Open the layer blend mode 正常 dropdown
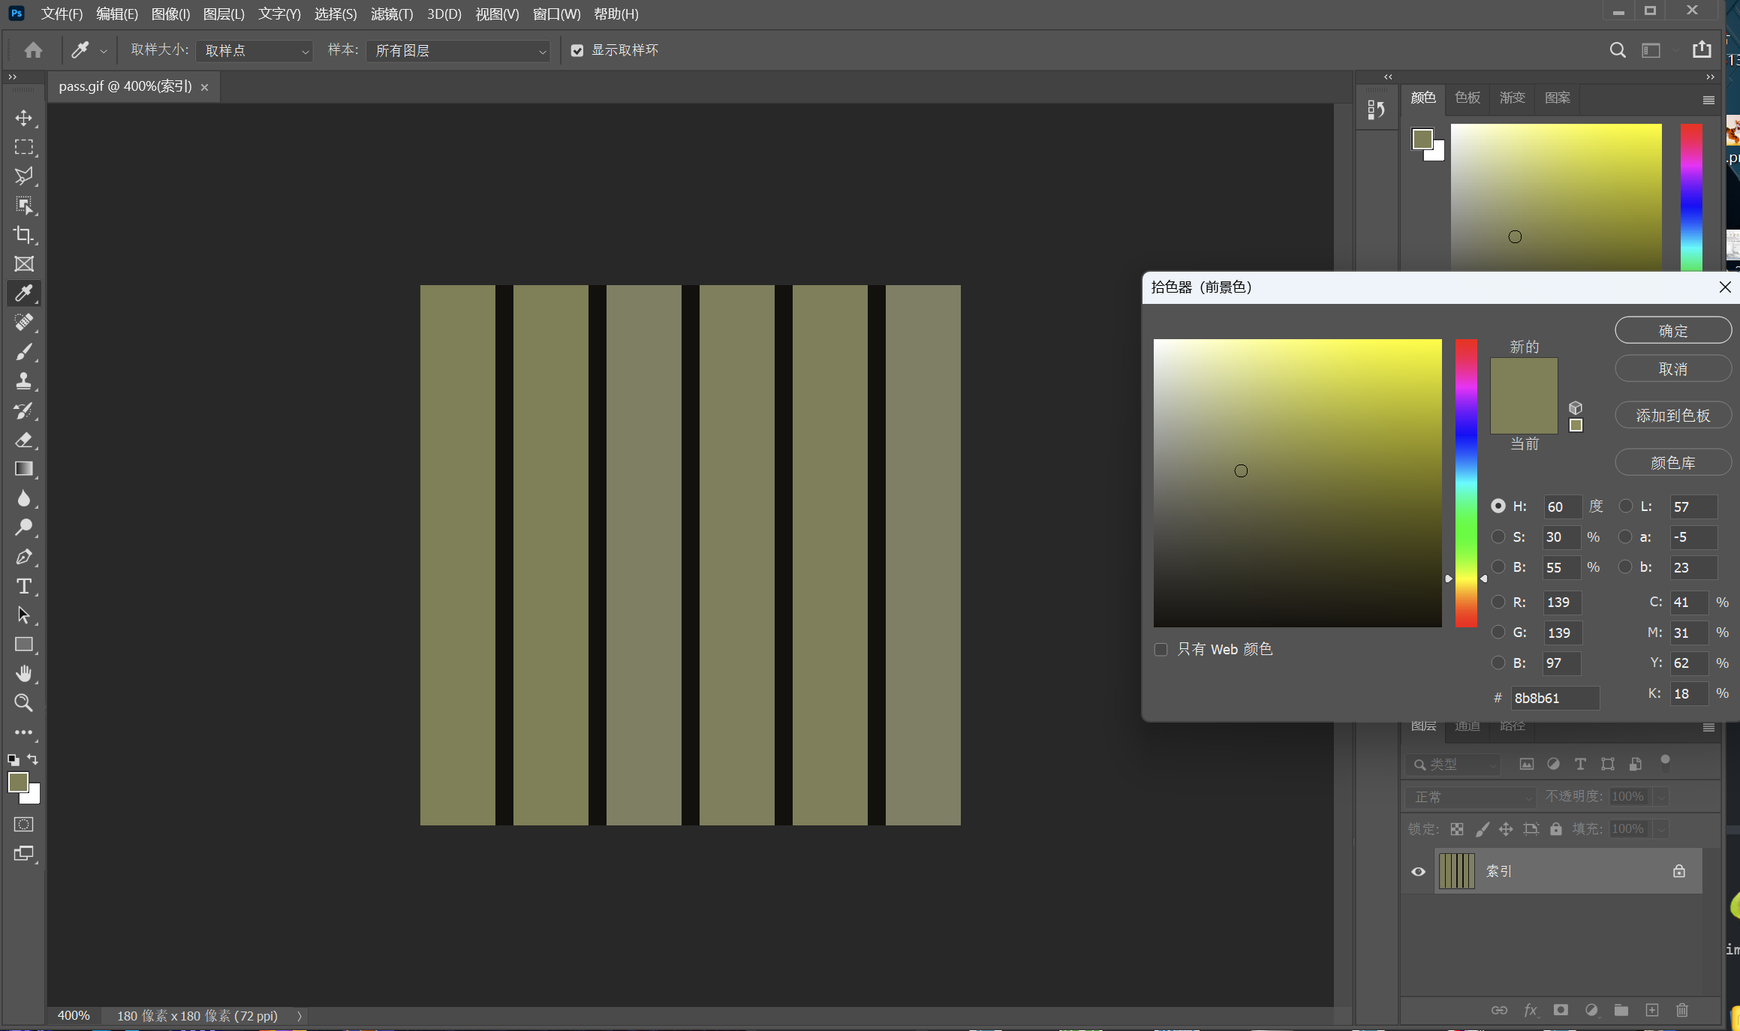The height and width of the screenshot is (1031, 1740). (x=1470, y=797)
